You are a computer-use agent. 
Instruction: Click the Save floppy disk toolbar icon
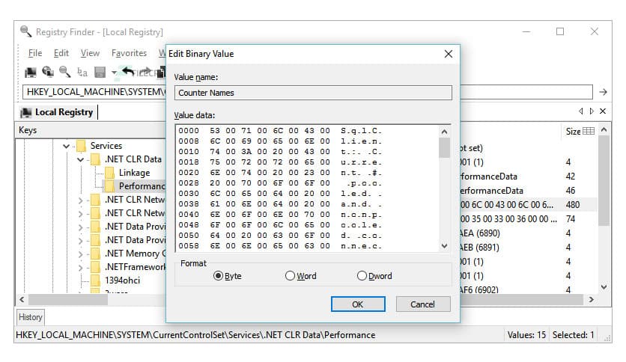coord(100,72)
